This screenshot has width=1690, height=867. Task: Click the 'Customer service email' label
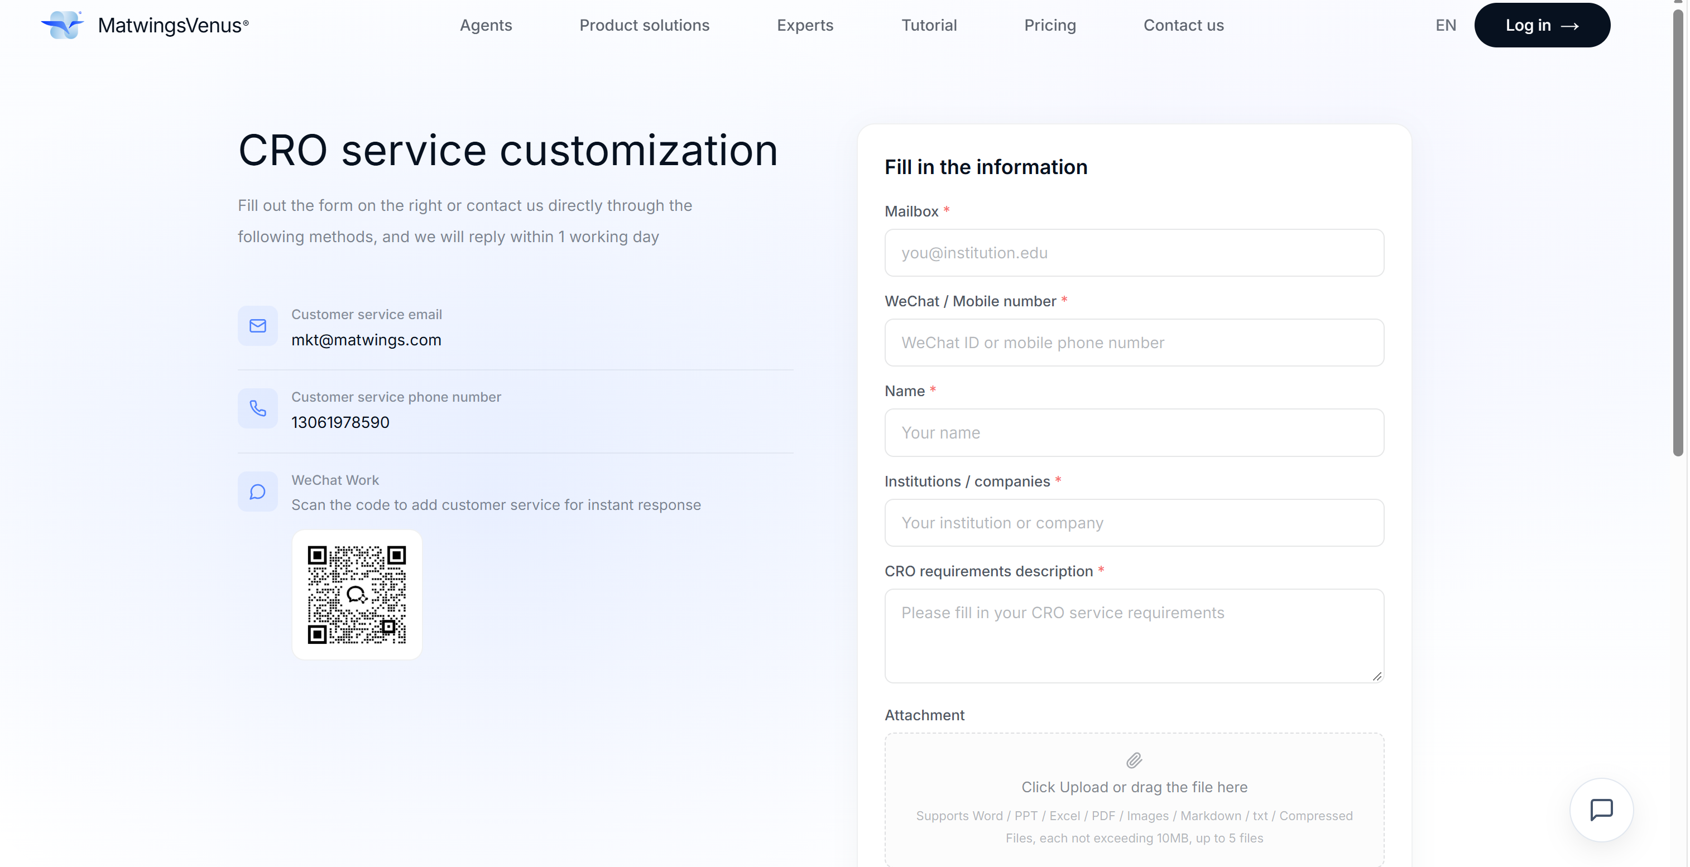(367, 315)
